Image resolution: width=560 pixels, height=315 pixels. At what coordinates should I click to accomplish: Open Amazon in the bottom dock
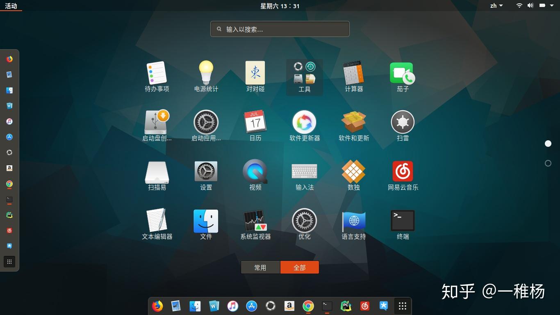pyautogui.click(x=289, y=306)
